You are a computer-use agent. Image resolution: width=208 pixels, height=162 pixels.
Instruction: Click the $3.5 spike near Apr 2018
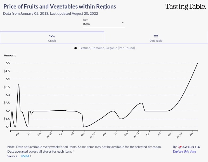click(19, 84)
